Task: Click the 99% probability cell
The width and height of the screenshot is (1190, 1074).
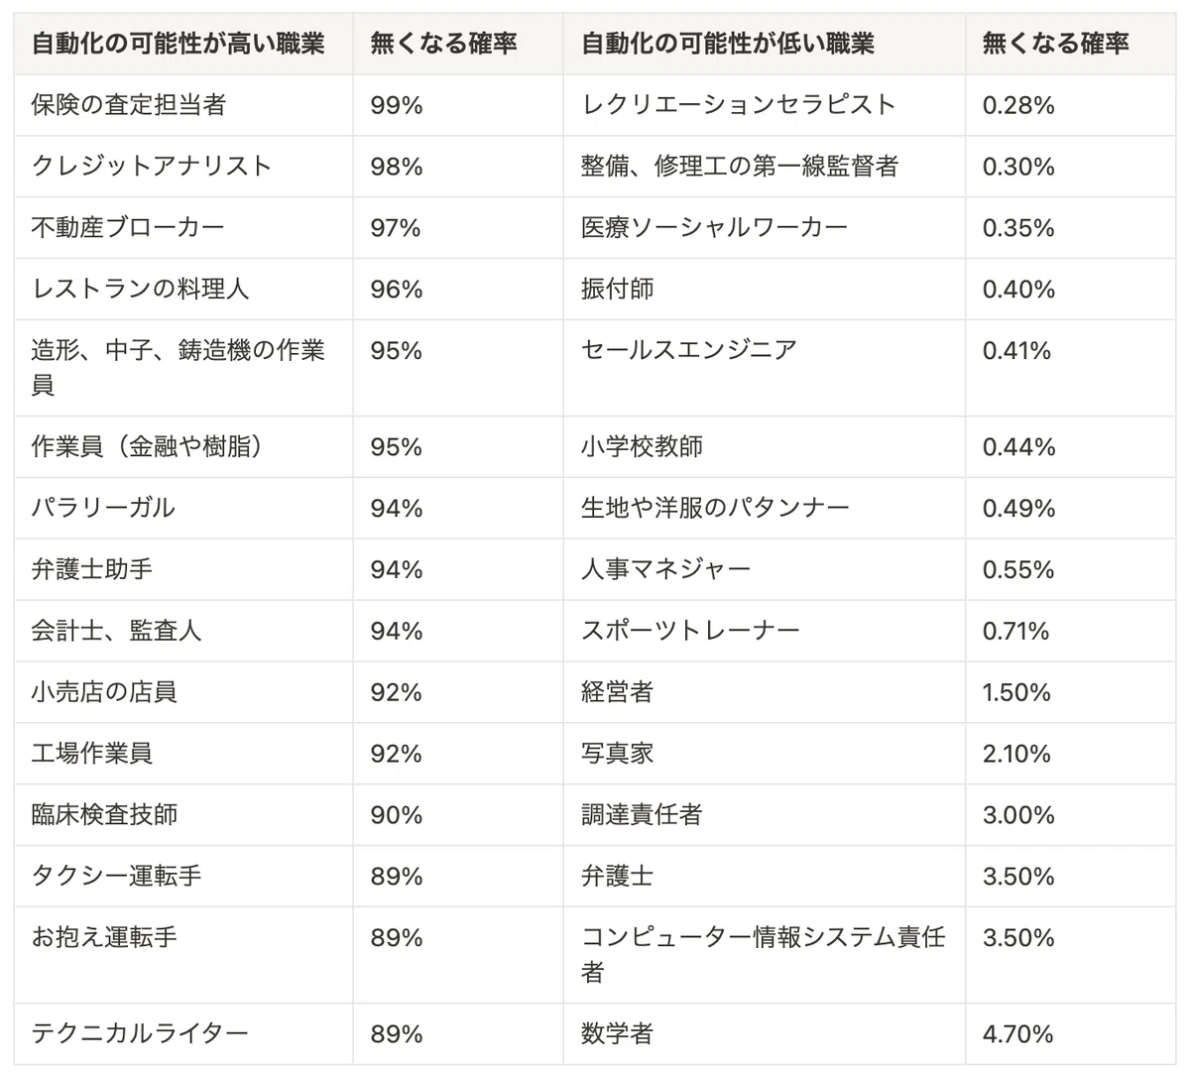Action: (458, 105)
